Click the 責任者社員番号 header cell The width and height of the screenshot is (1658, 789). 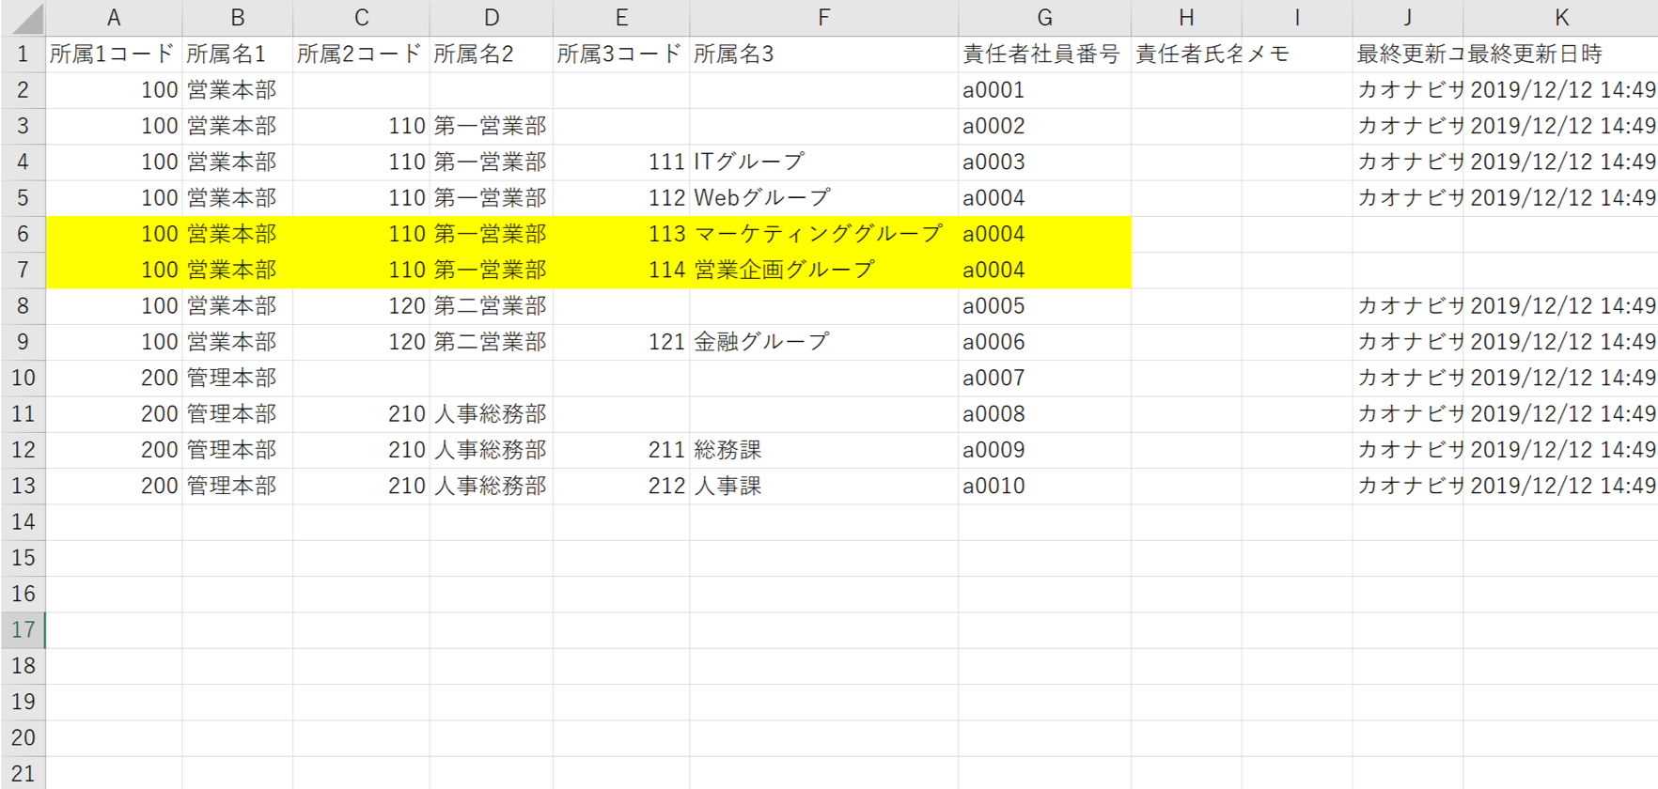[1043, 54]
